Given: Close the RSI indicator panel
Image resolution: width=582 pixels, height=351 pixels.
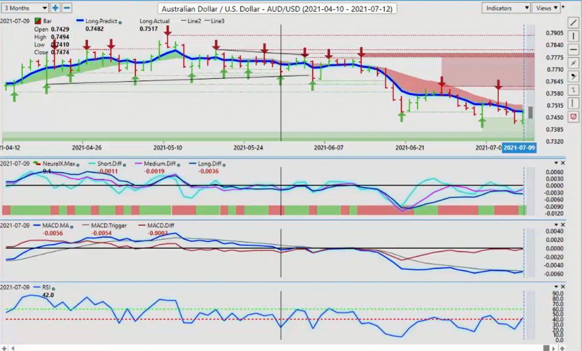Looking at the screenshot, I should (563, 287).
